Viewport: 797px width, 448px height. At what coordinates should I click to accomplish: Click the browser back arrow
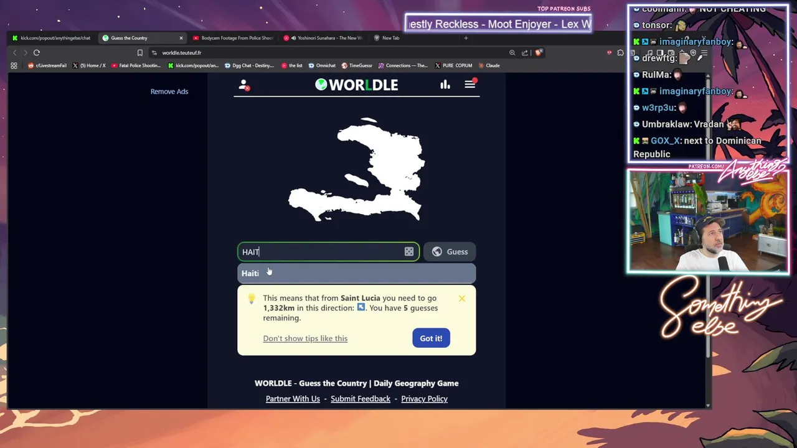point(15,53)
